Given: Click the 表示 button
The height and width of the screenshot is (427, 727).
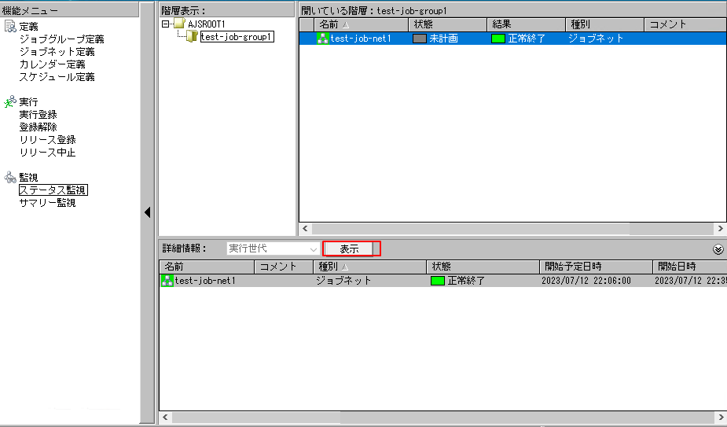Looking at the screenshot, I should (349, 248).
